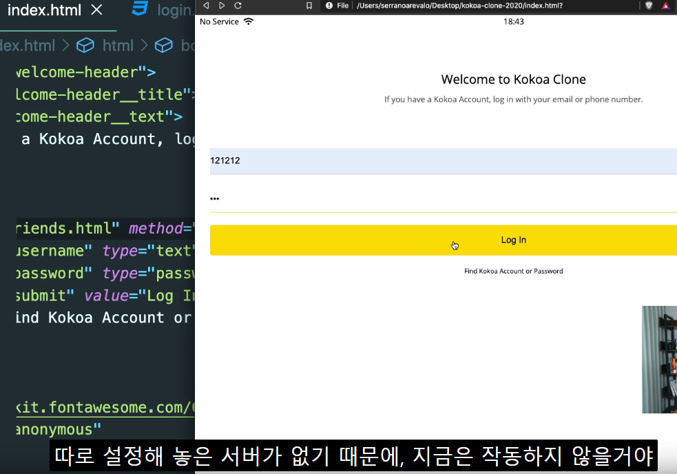Click the Find Kokoa Account or code line

pyautogui.click(x=103, y=318)
